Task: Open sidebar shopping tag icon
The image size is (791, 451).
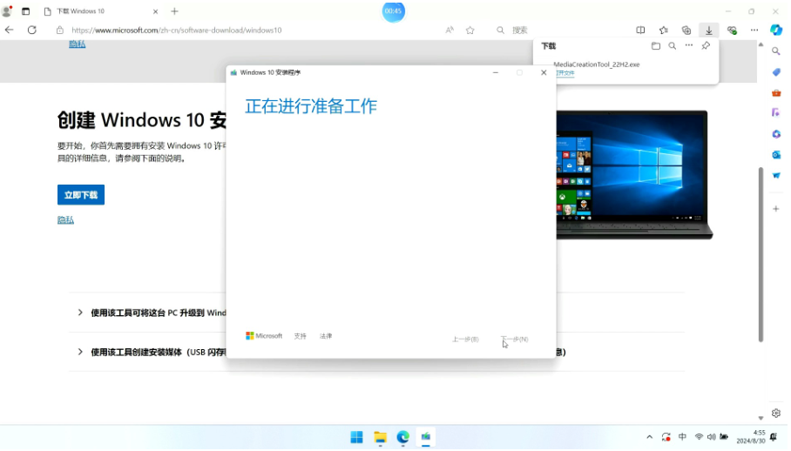Action: (x=776, y=72)
